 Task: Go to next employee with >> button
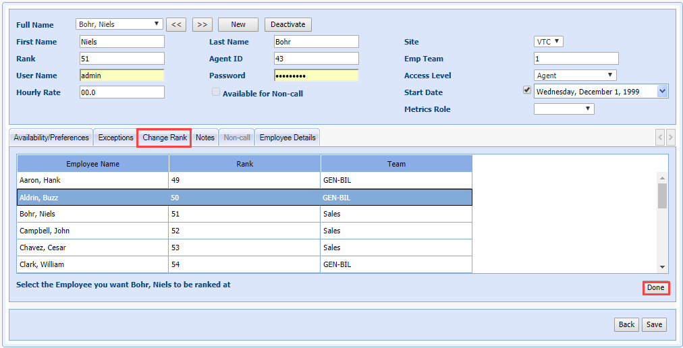[x=202, y=24]
